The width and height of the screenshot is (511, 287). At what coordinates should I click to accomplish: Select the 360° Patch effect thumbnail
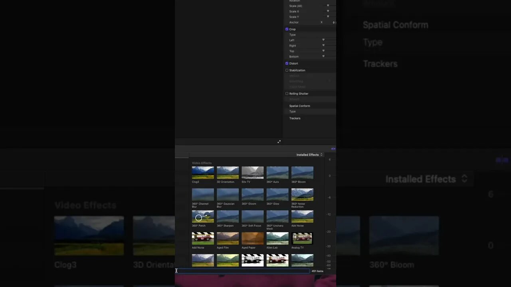click(x=203, y=216)
